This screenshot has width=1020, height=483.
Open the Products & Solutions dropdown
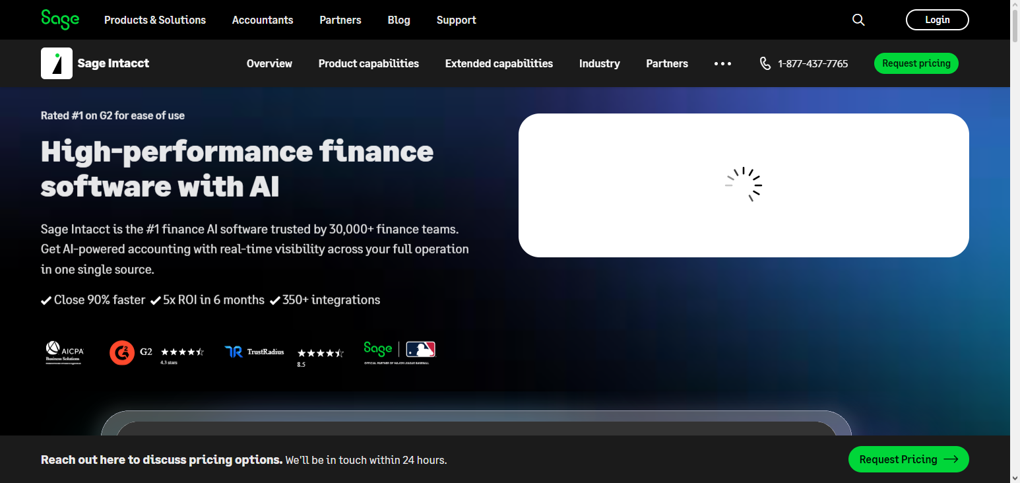(154, 20)
